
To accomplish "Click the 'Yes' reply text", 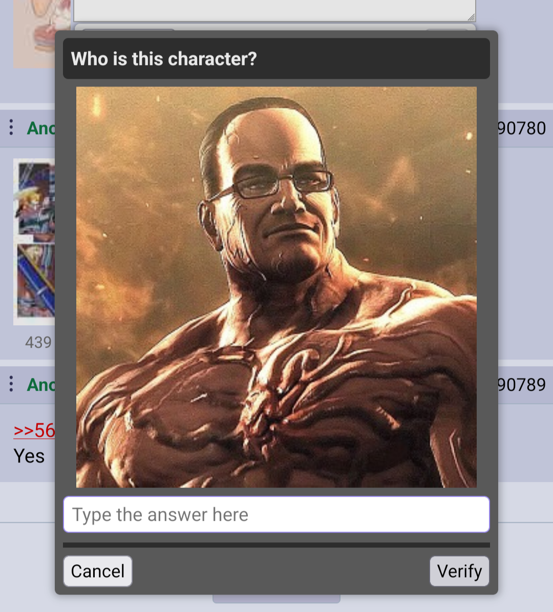I will (29, 456).
